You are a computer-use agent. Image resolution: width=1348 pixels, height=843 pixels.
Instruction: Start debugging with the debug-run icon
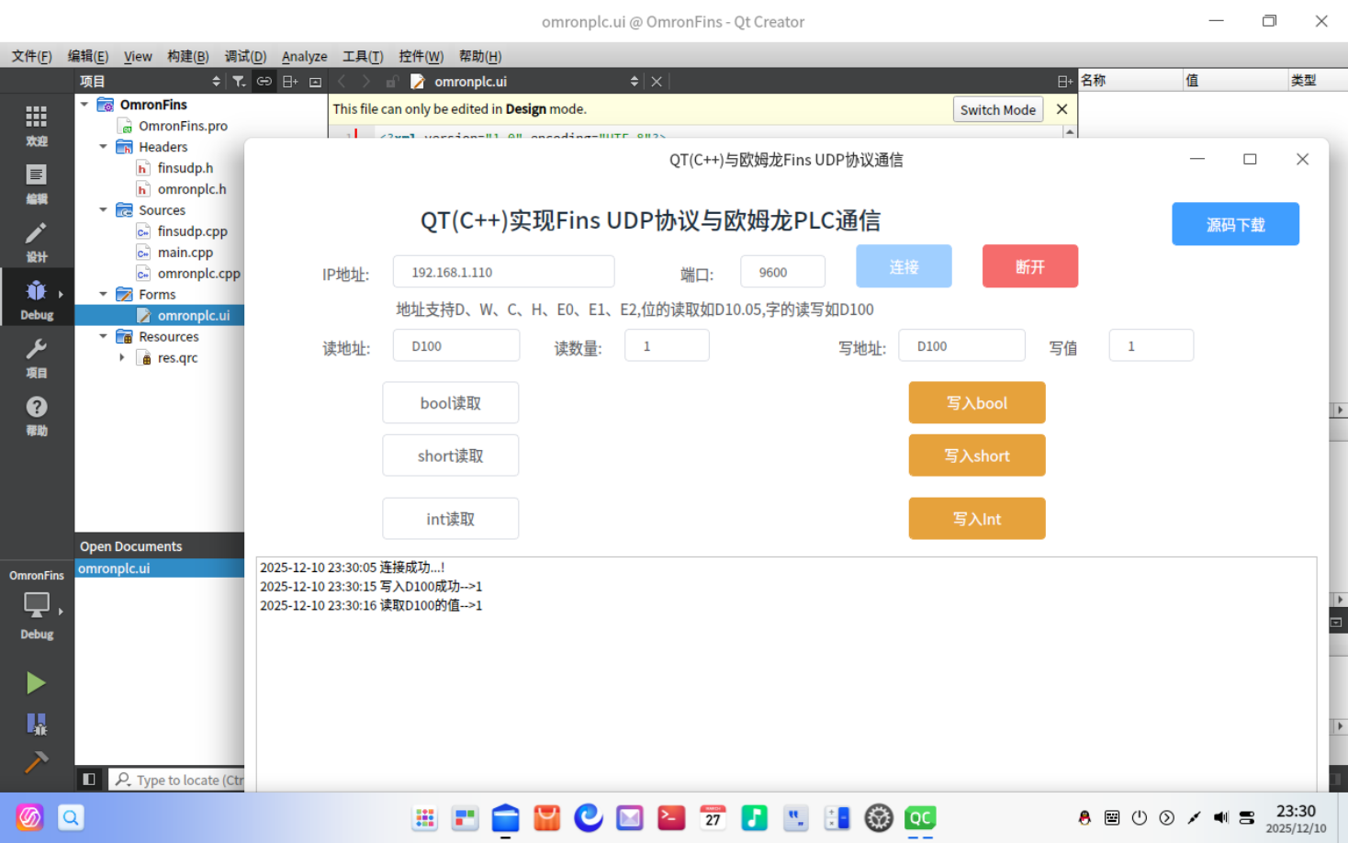coord(36,724)
